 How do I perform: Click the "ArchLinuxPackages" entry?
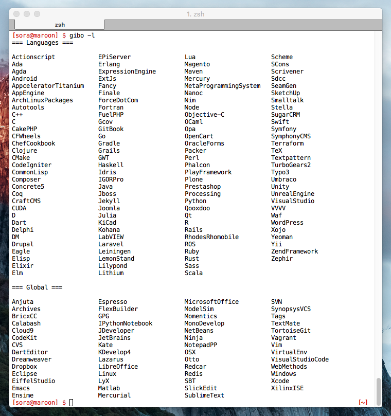[43, 100]
